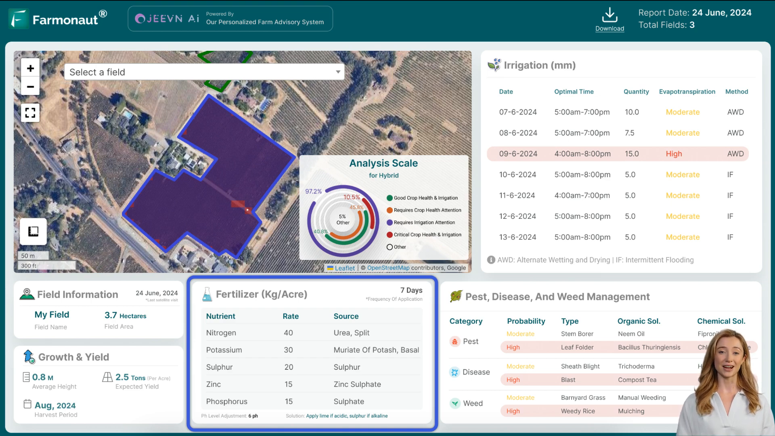Click the zoom out button on map

click(30, 86)
